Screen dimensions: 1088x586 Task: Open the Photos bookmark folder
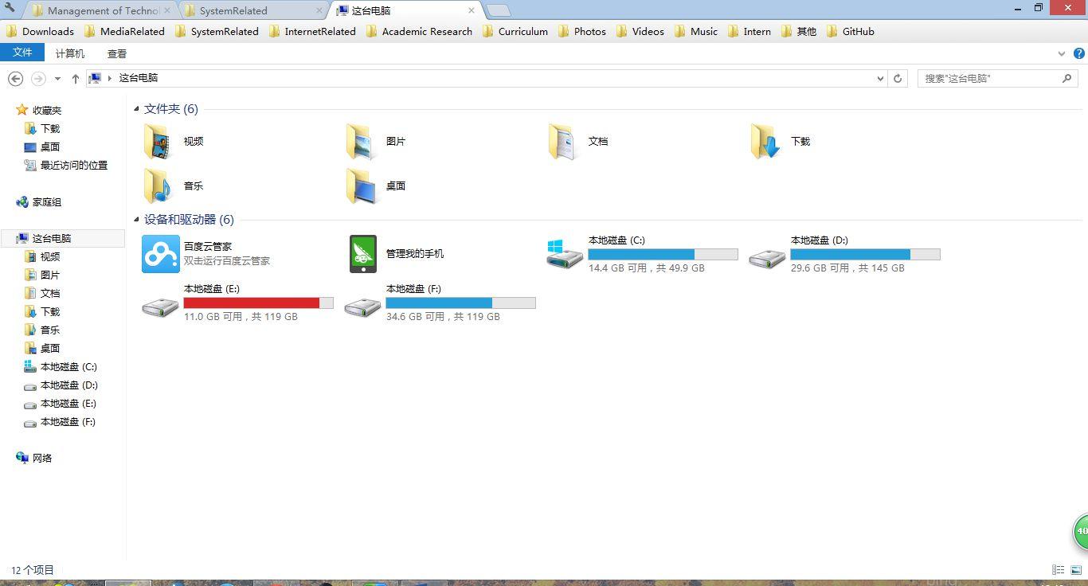[581, 31]
